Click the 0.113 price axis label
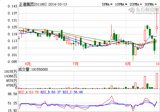Screen dimensions: 160x112 pos(12,41)
